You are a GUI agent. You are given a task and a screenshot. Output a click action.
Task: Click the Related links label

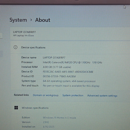pyautogui.click(x=22, y=95)
